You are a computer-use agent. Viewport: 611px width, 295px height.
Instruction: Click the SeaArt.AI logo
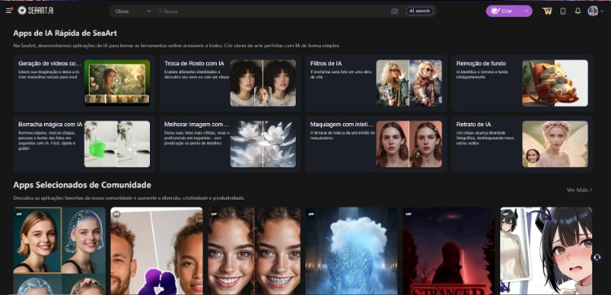click(x=36, y=11)
